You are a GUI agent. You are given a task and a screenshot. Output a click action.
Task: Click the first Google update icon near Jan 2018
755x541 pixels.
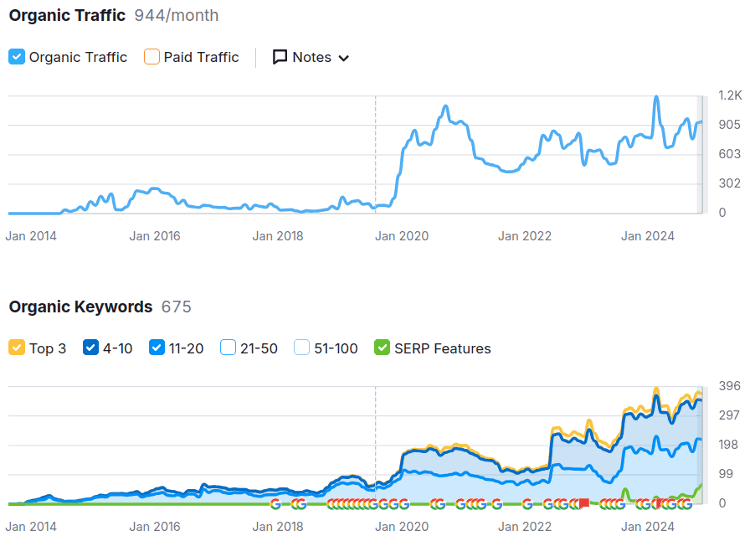tap(275, 503)
